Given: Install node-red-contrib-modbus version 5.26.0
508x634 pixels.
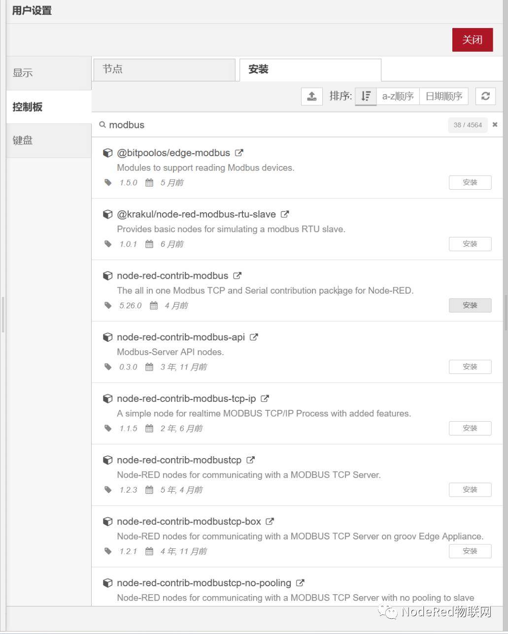Looking at the screenshot, I should 470,305.
